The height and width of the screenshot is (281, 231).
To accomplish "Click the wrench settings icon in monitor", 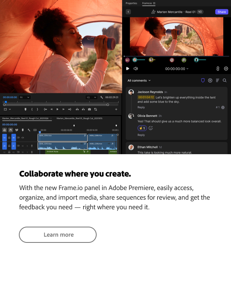I will (x=102, y=97).
